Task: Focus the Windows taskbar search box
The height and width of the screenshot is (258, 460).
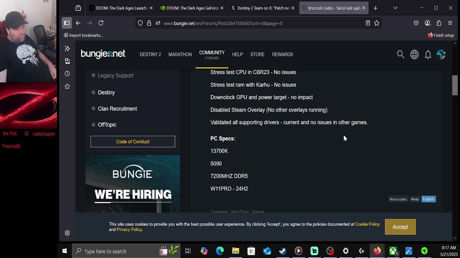Action: pyautogui.click(x=126, y=251)
